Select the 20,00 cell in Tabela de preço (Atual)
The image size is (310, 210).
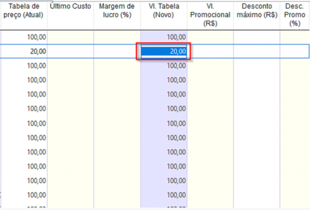23,51
